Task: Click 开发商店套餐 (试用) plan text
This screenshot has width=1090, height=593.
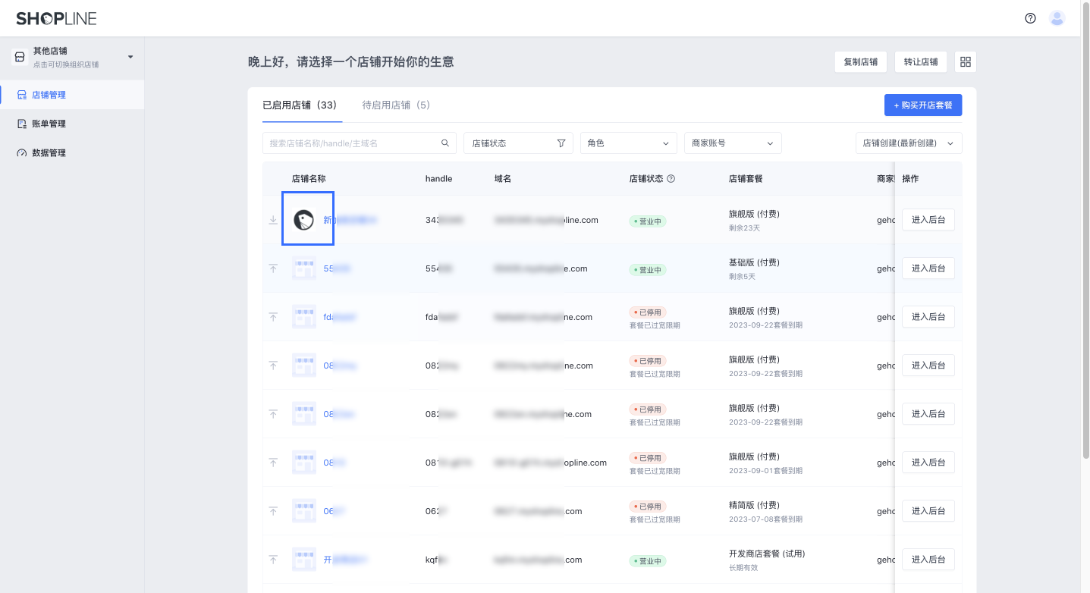Action: (767, 554)
